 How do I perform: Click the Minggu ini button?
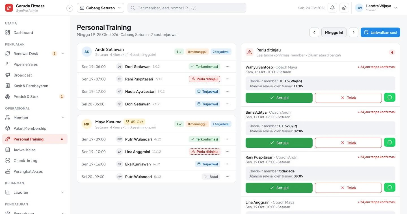(334, 33)
